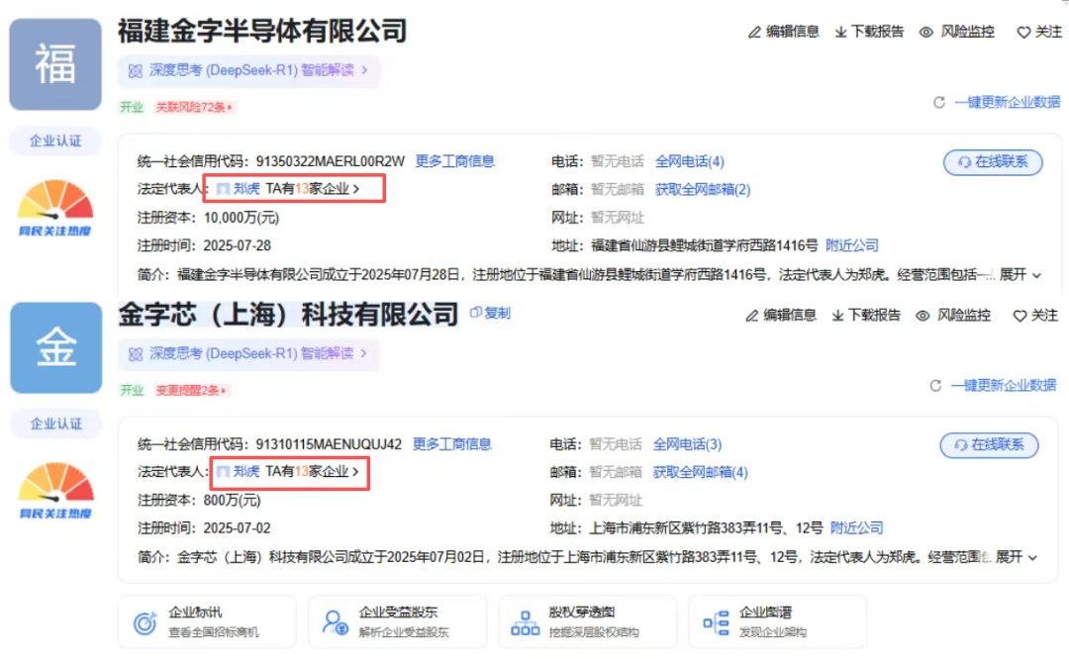
Task: Click 企业认证 under the 金 logo
Action: [x=55, y=424]
